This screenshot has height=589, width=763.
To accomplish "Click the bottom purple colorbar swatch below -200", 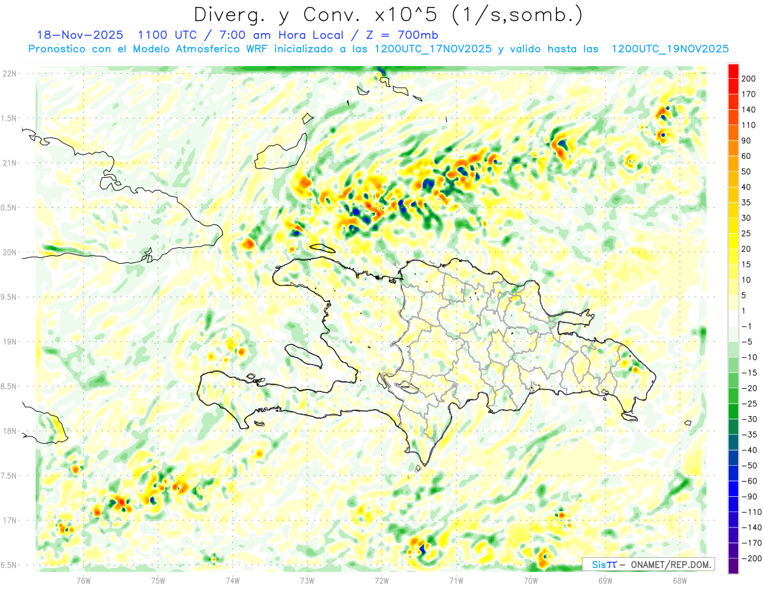I will click(732, 566).
